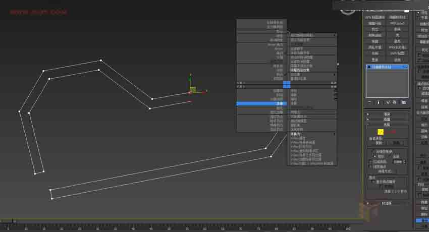Choose highlighted 连接 in quad menu
The width and height of the screenshot is (429, 232).
point(261,103)
